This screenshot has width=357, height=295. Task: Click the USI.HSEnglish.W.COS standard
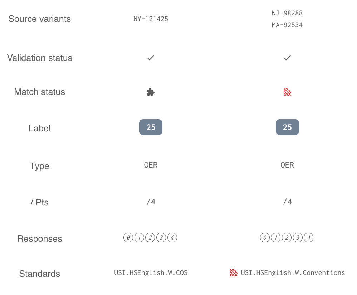click(x=151, y=273)
